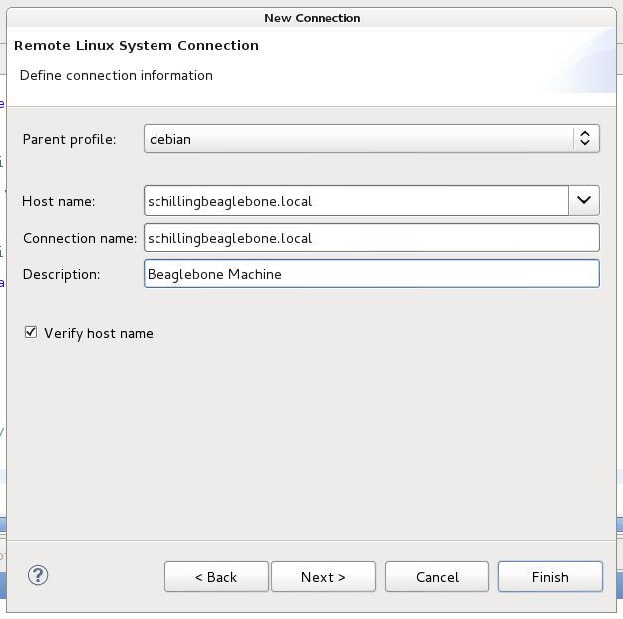Click the Define connection information text
This screenshot has height=619, width=623.
(x=117, y=75)
